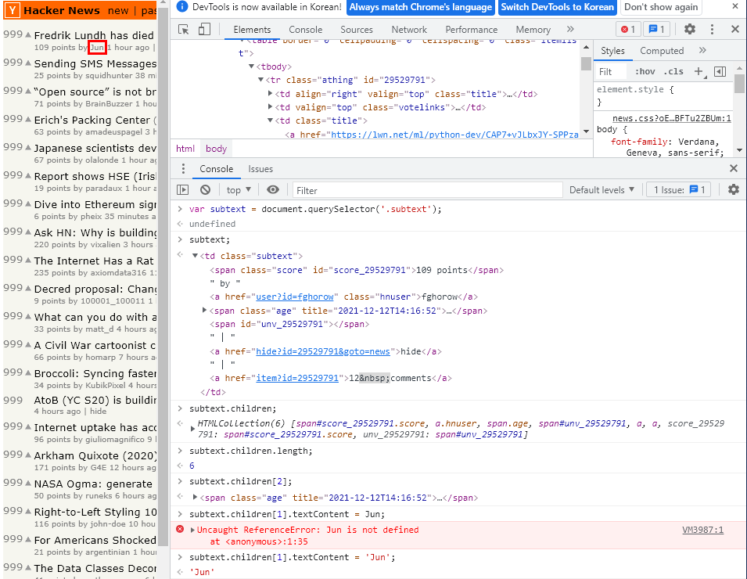Image resolution: width=747 pixels, height=579 pixels.
Task: Select body in the breadcrumb bar
Action: click(x=216, y=149)
